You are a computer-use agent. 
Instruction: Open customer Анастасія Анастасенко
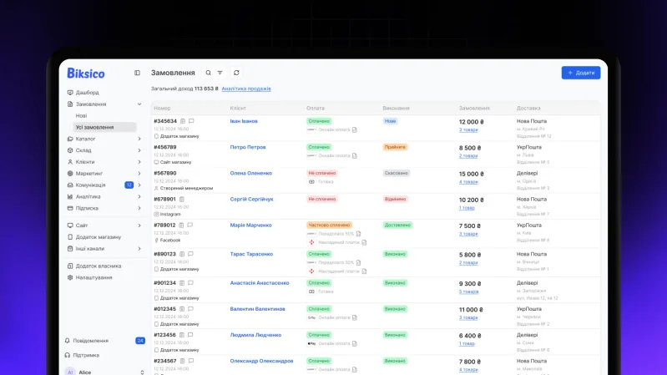[260, 283]
